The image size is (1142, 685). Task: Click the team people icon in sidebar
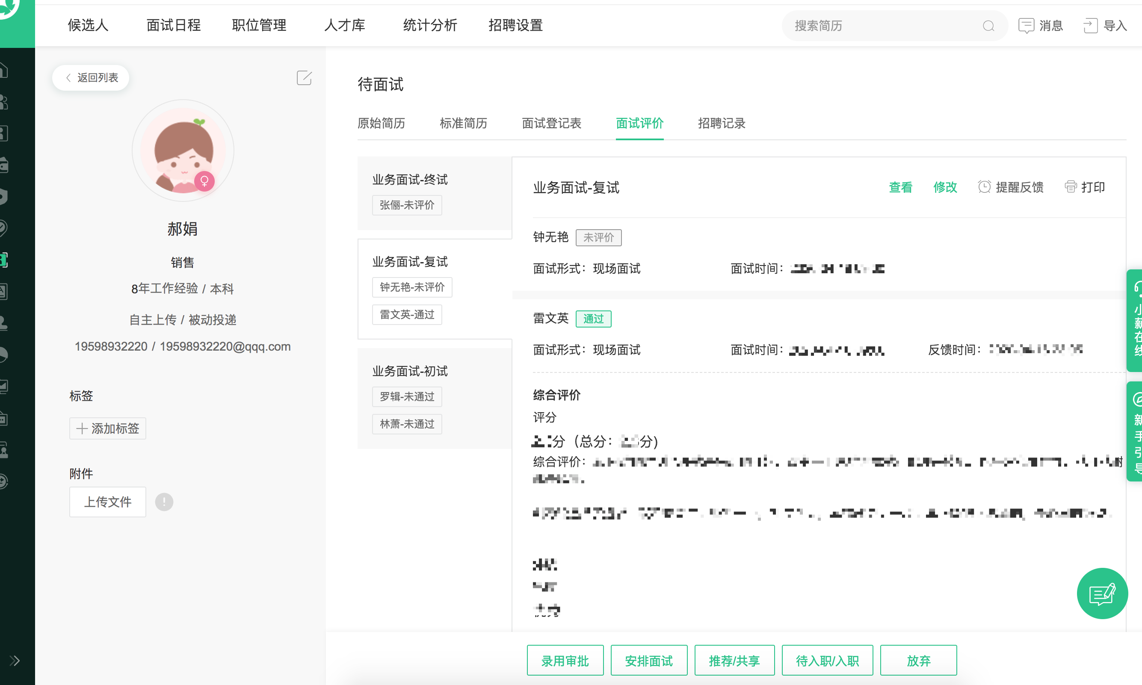4,101
